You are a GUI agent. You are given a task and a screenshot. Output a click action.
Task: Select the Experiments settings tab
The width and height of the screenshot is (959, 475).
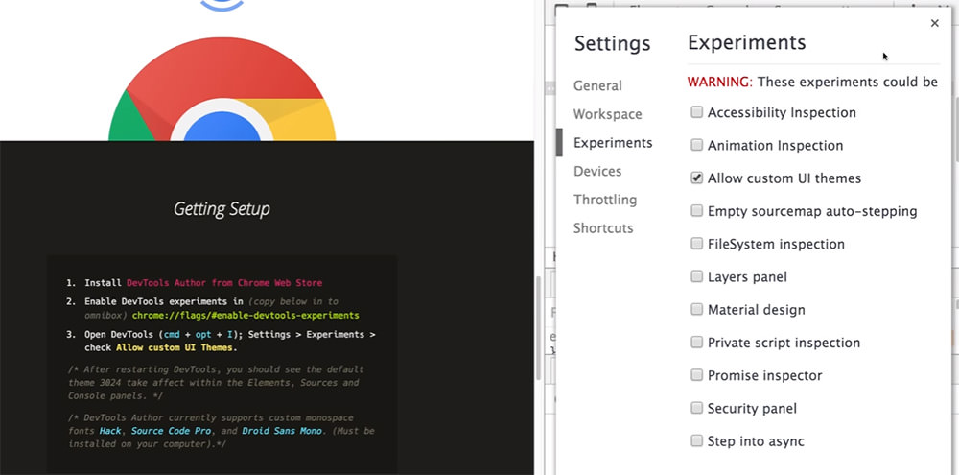tap(613, 143)
